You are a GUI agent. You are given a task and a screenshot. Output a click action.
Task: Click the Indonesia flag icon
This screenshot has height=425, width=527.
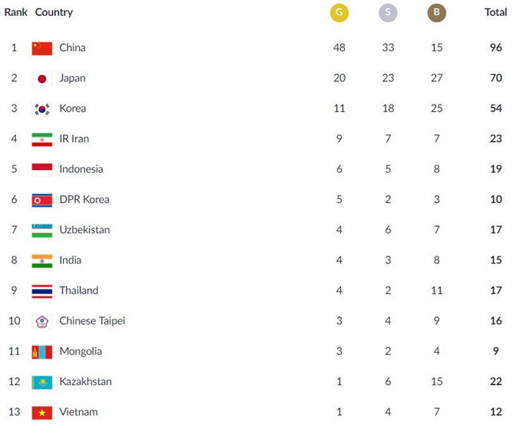(42, 169)
